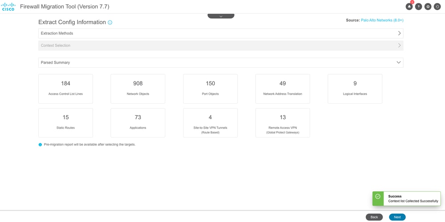Click the Back button
The height and width of the screenshot is (222, 445).
point(374,217)
